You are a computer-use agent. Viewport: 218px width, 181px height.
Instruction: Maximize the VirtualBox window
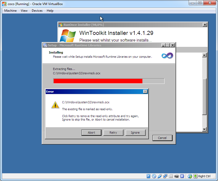[200, 3]
